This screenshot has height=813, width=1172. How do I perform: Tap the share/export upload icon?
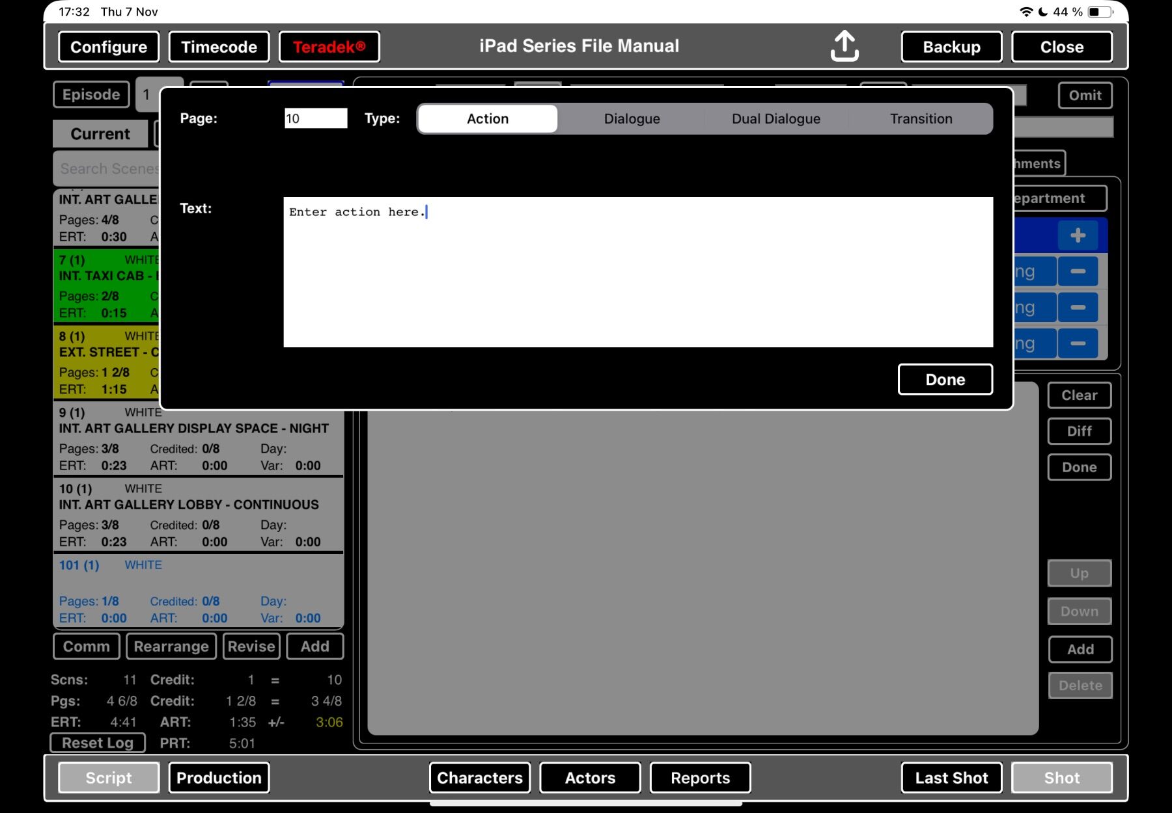[x=844, y=46]
